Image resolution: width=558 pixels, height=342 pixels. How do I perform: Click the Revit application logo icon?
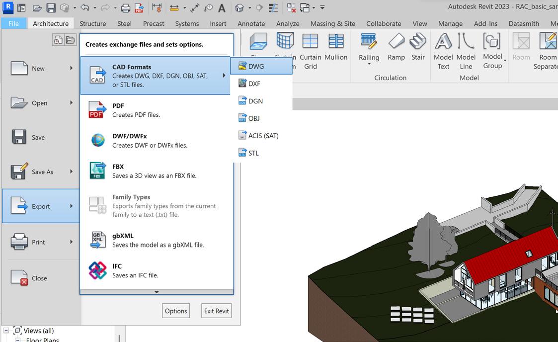coord(7,7)
